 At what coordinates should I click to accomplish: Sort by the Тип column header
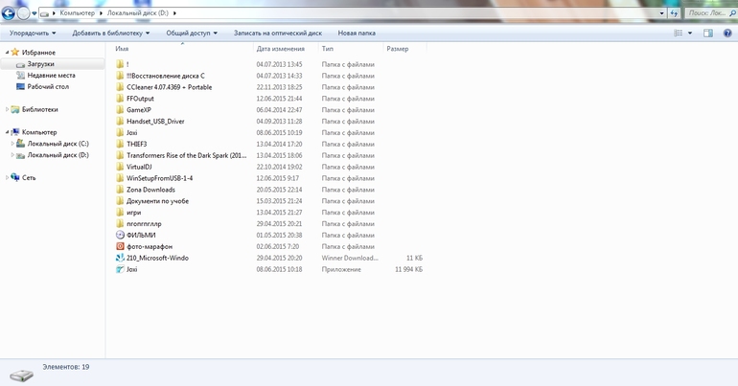(x=328, y=49)
